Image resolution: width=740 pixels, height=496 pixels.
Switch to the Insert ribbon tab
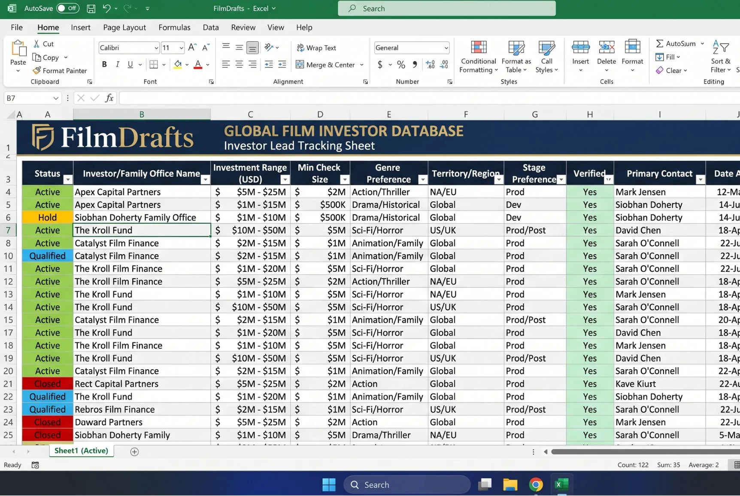click(x=81, y=27)
